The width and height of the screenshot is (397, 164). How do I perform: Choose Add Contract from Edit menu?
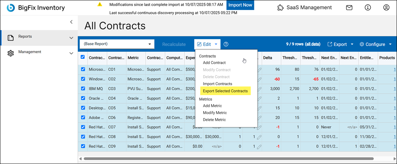point(214,63)
